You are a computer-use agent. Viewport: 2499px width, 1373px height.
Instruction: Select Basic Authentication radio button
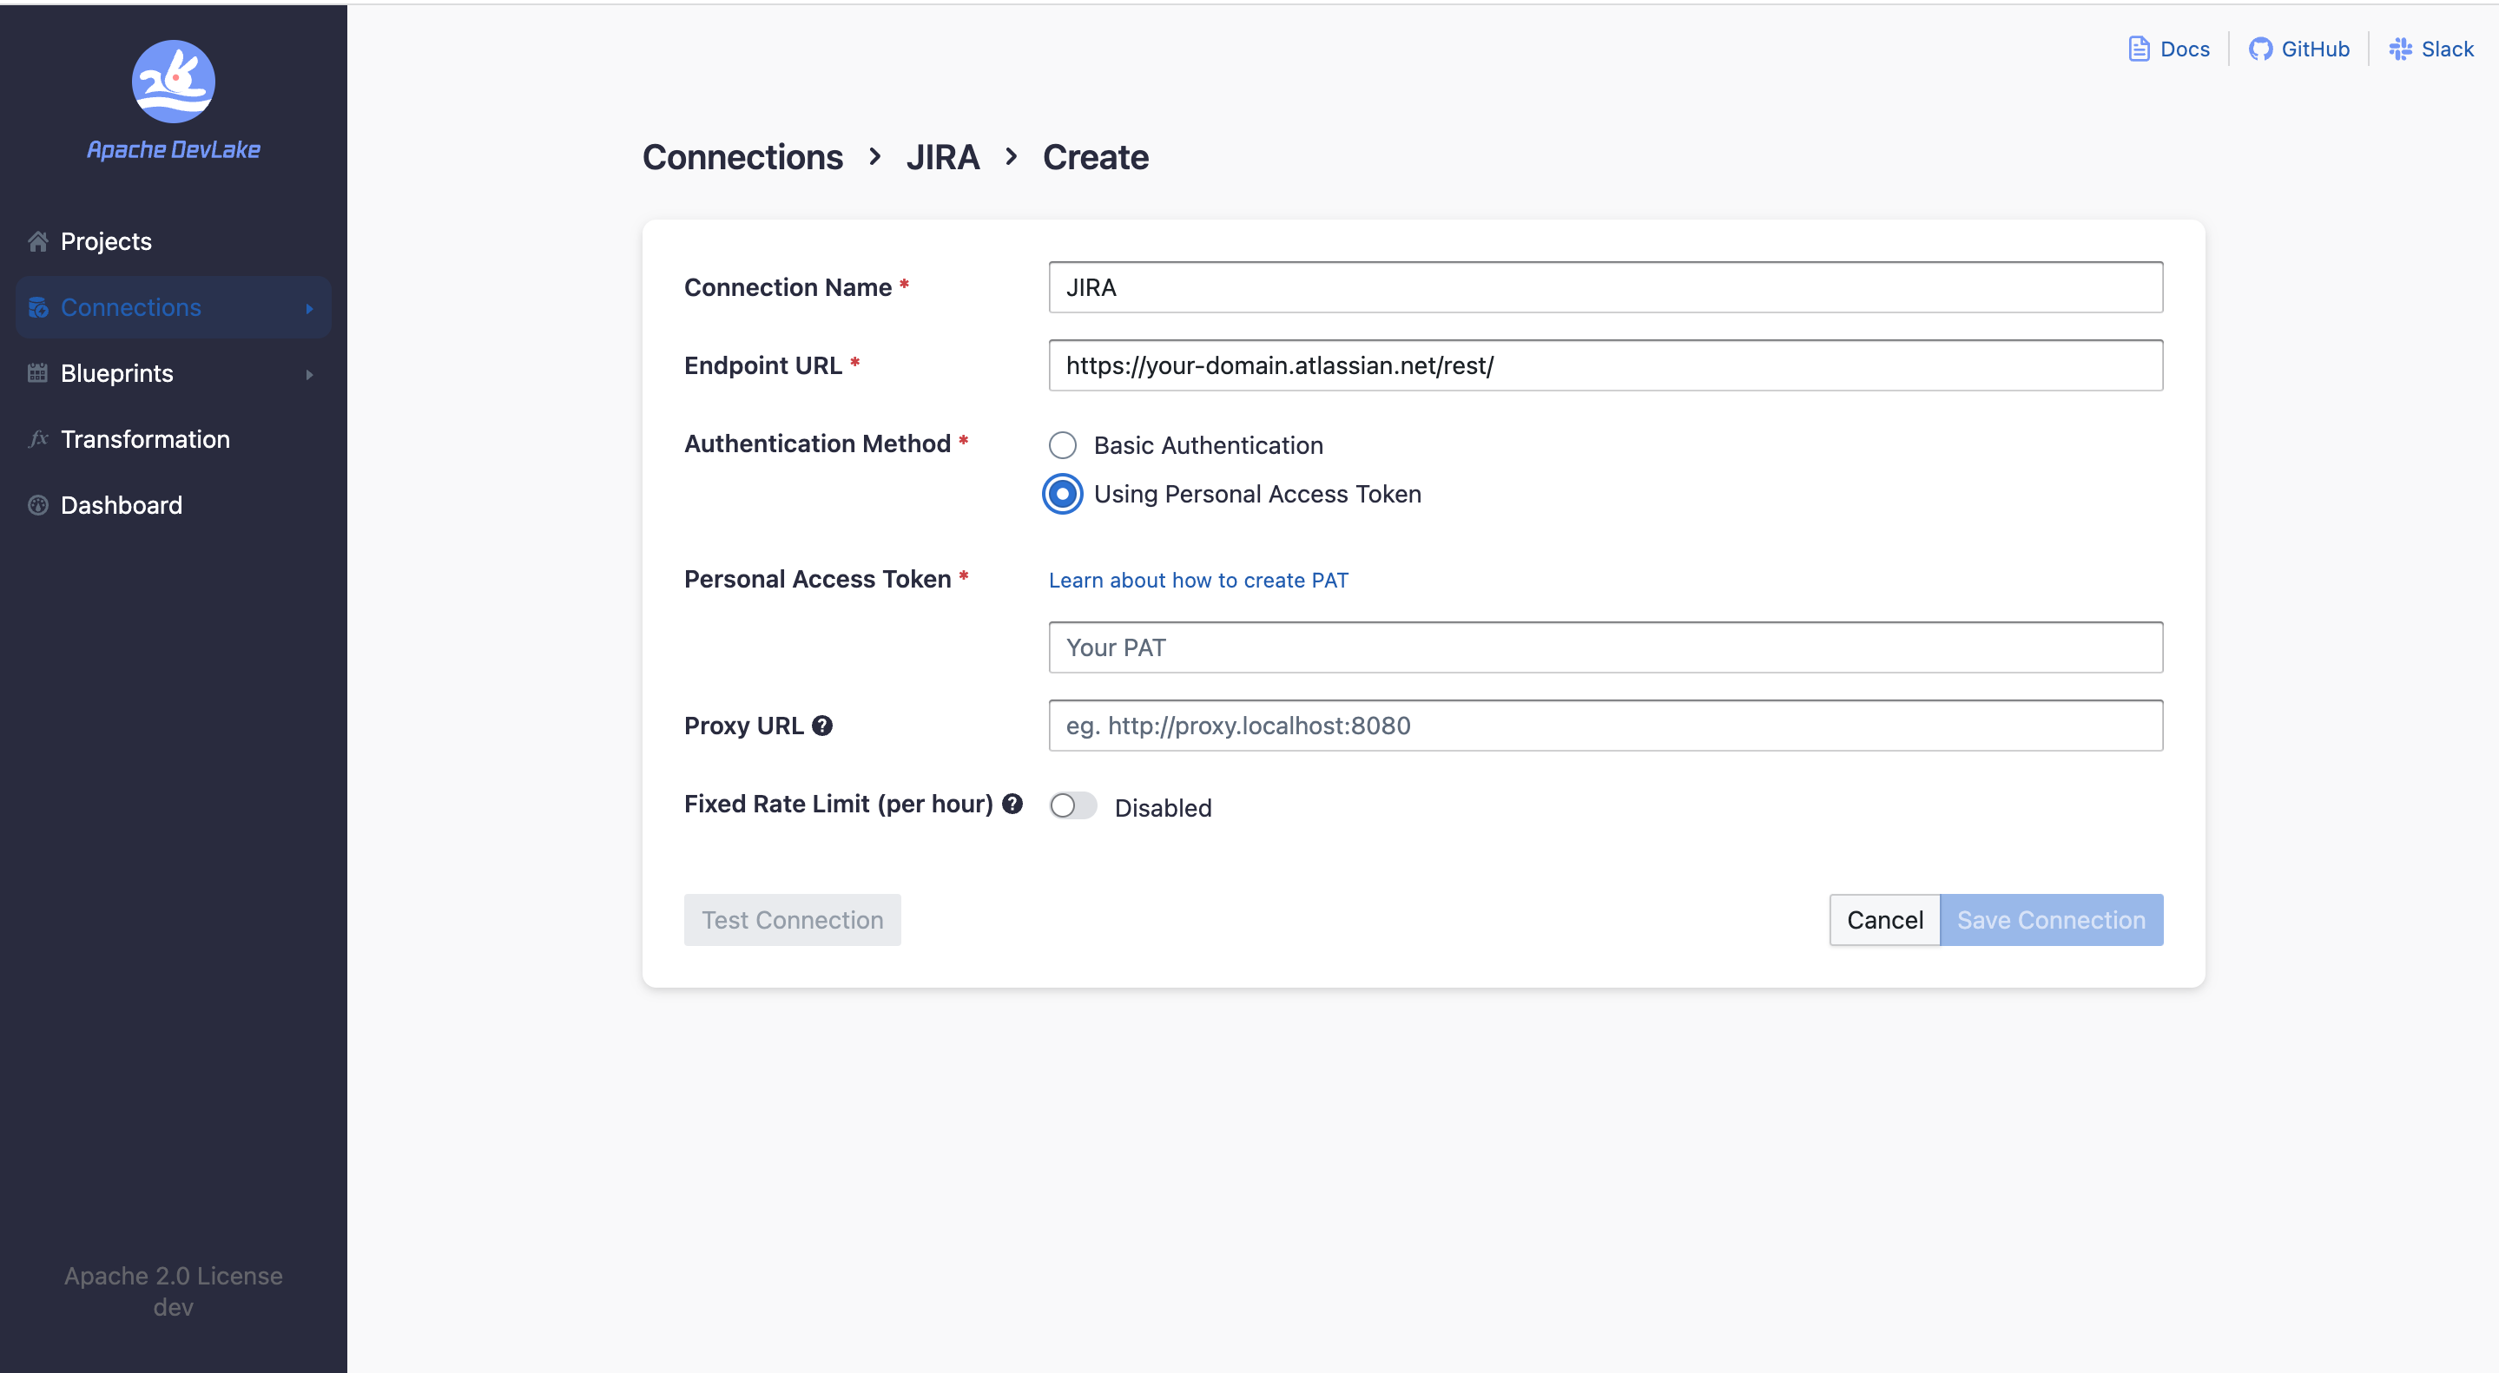[1062, 445]
